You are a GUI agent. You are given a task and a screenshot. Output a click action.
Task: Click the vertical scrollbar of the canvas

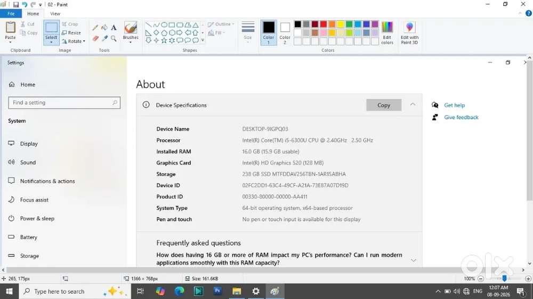tap(530, 131)
